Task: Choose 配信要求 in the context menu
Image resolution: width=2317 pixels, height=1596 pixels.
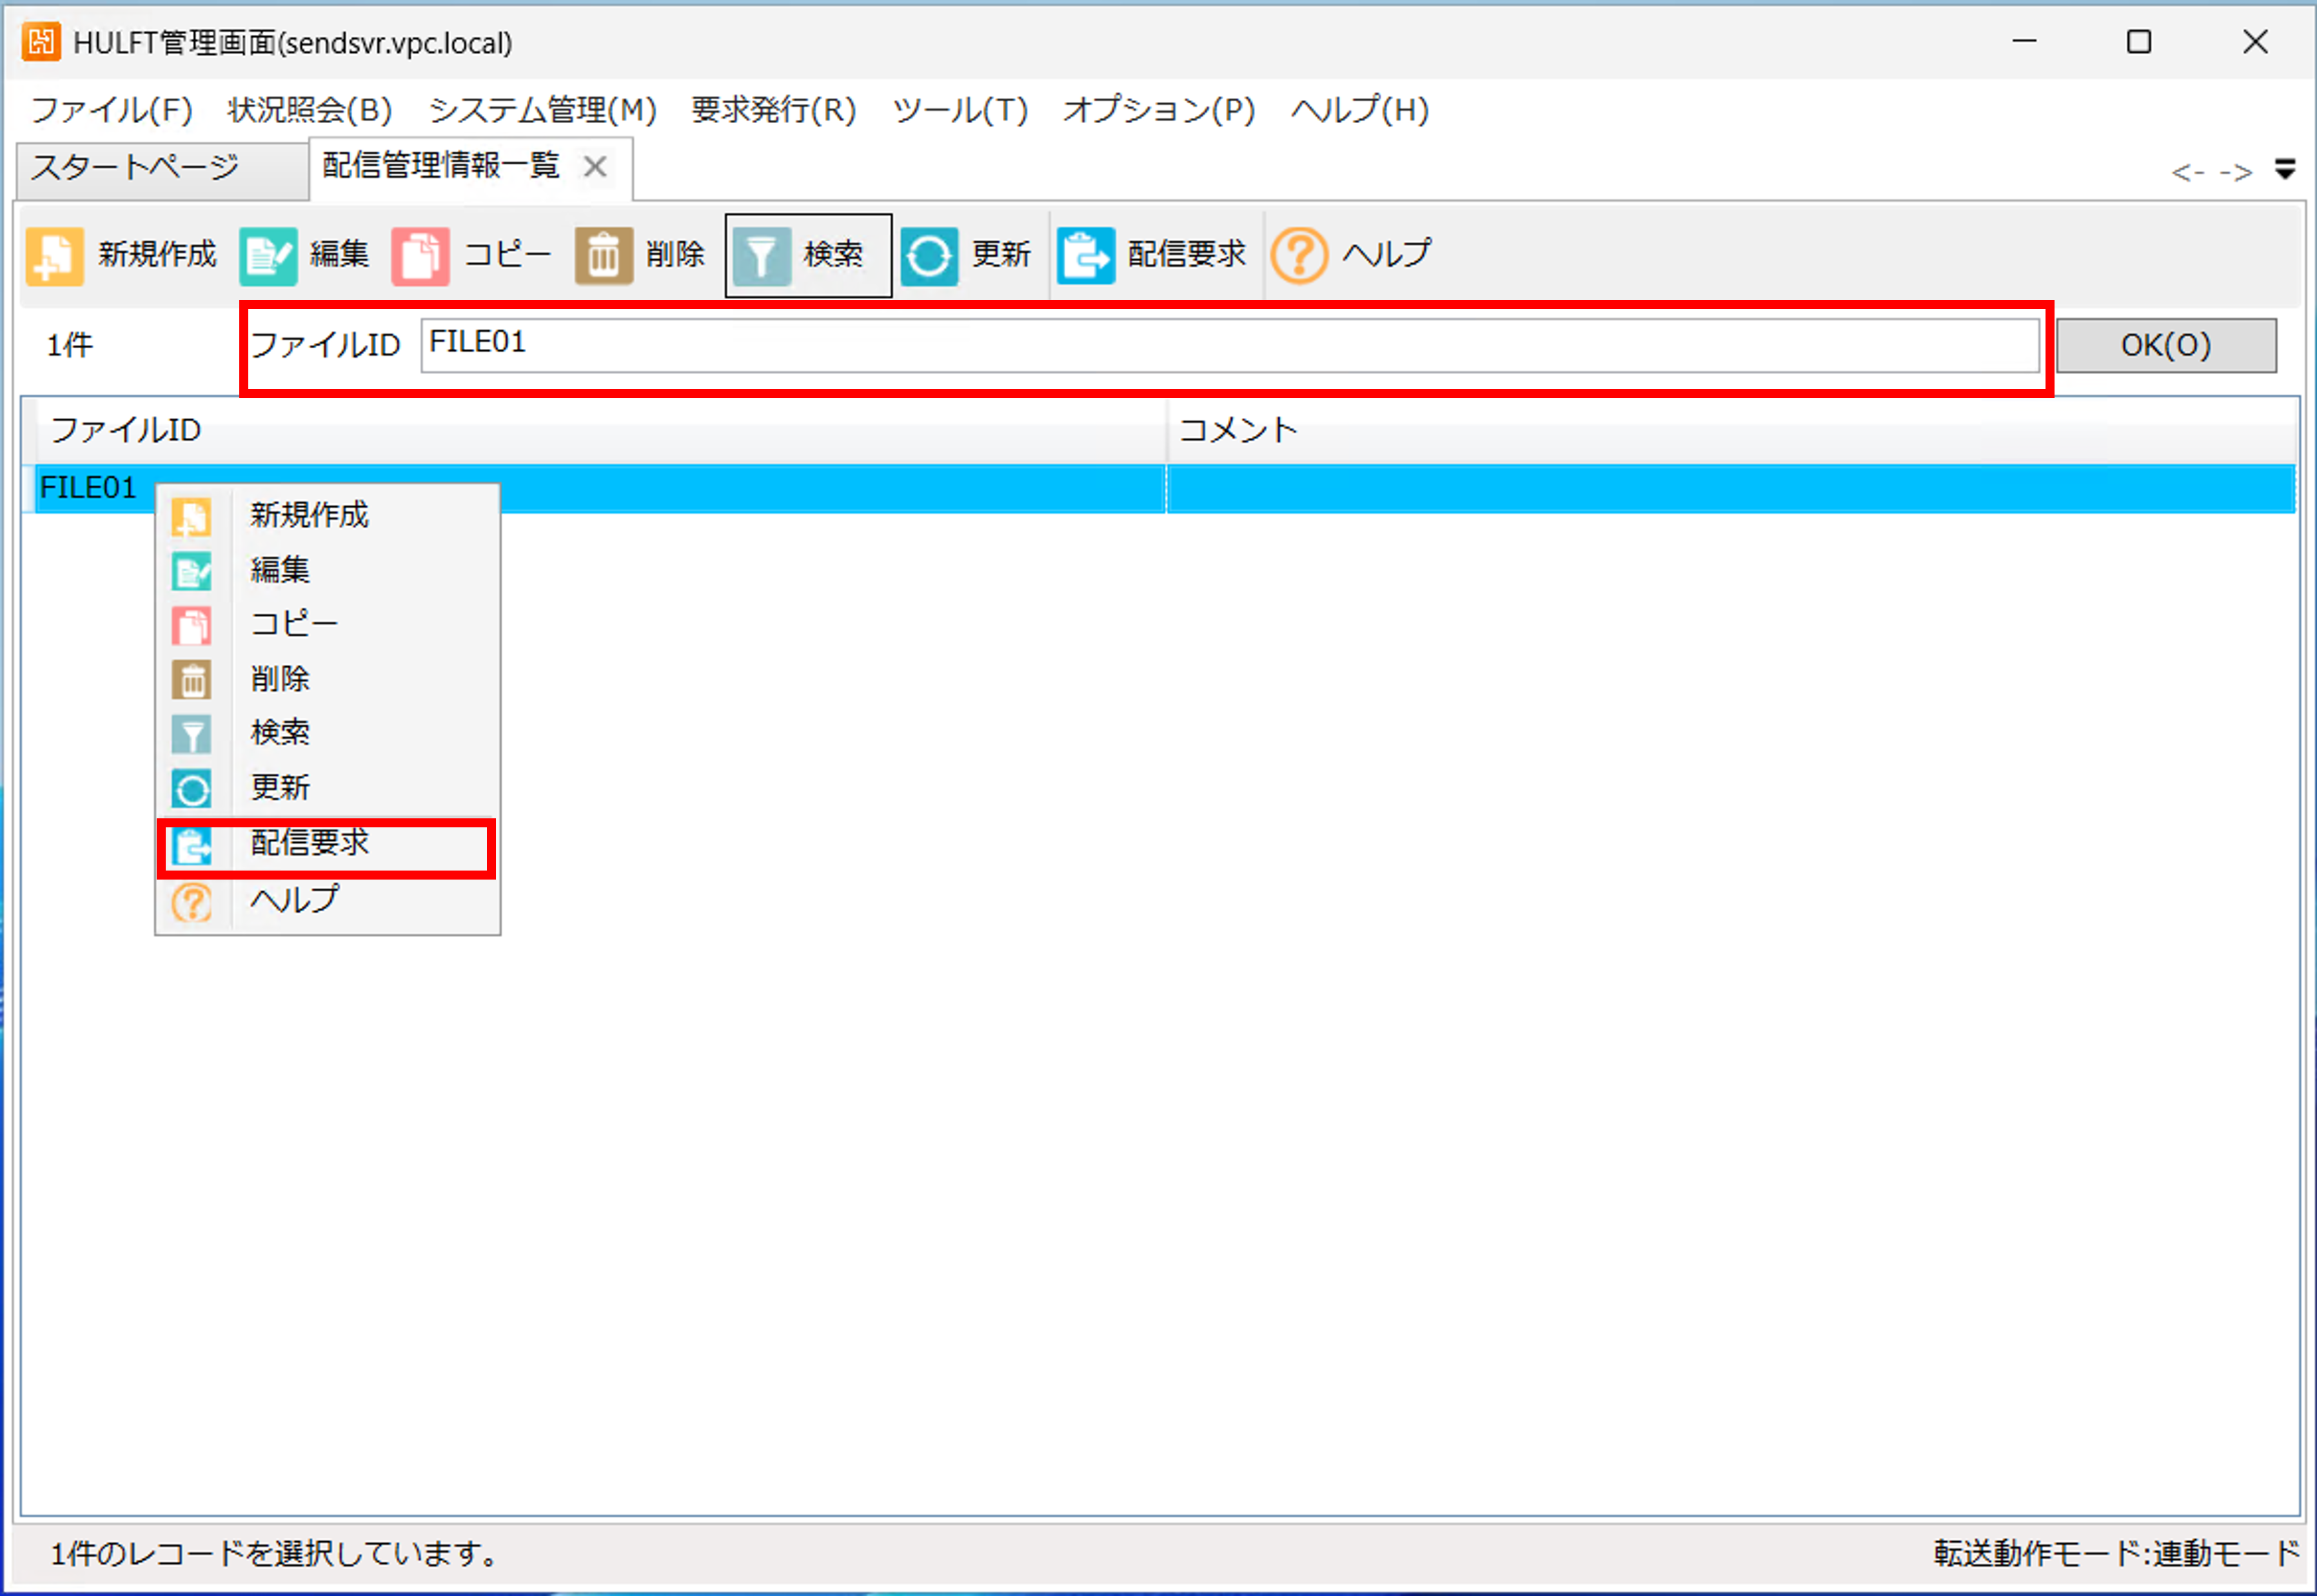Action: coord(309,843)
